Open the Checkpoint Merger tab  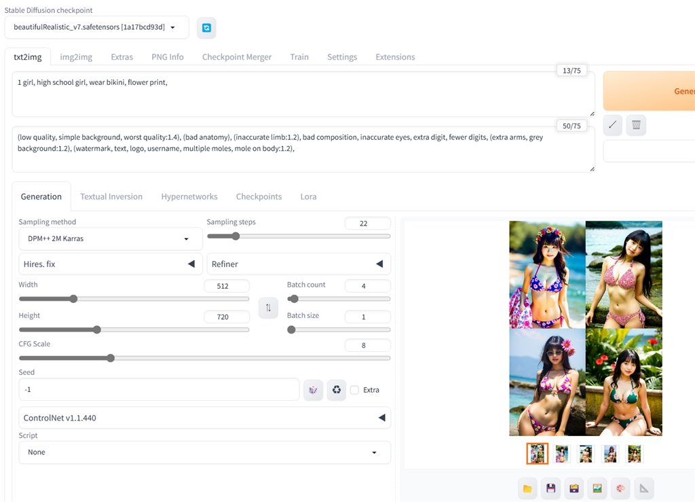click(237, 57)
